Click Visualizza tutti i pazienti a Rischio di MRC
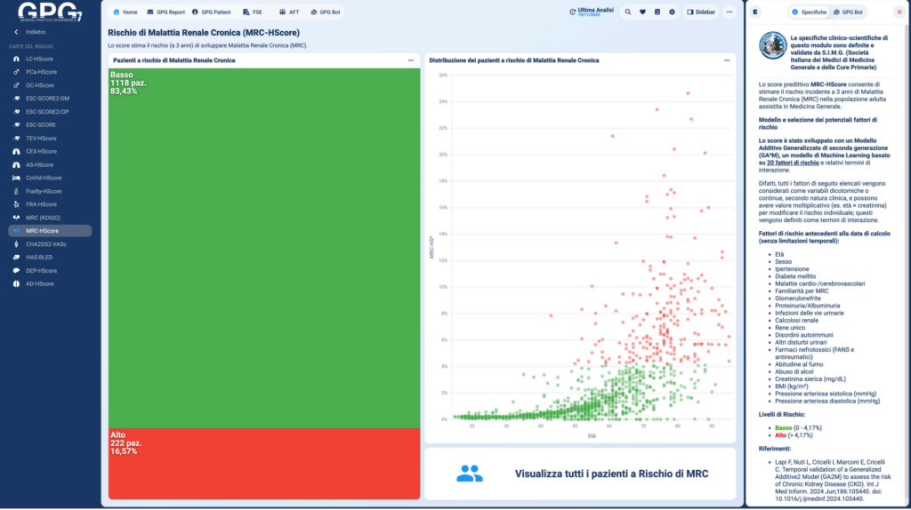Image resolution: width=911 pixels, height=510 pixels. [611, 474]
